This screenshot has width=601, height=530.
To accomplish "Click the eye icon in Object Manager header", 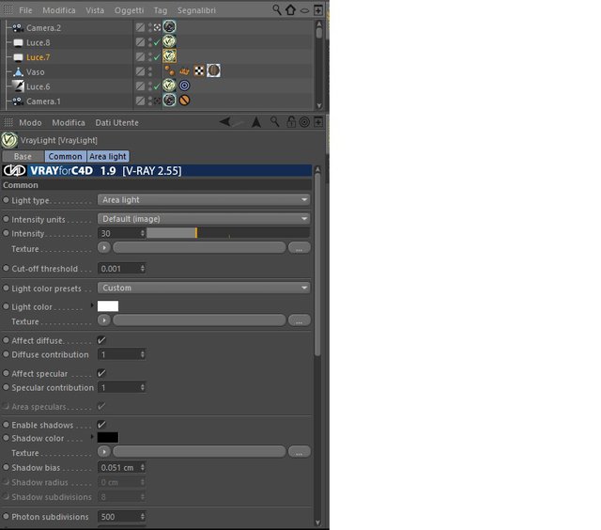I will [x=304, y=10].
